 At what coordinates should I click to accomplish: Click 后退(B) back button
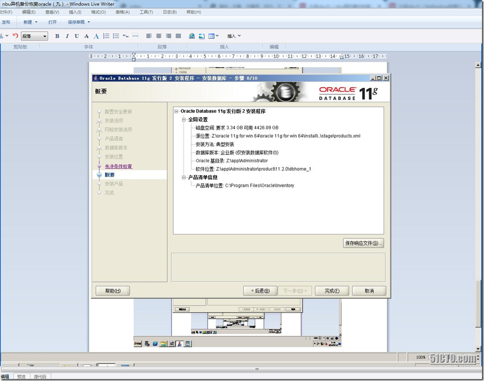(260, 291)
